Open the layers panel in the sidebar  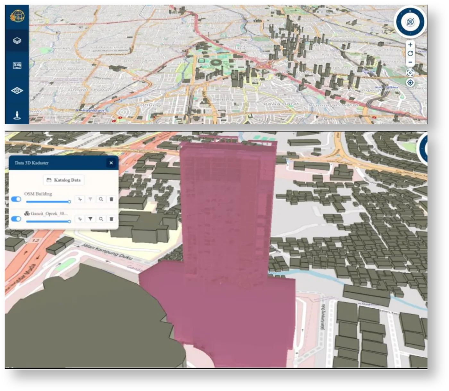[17, 41]
